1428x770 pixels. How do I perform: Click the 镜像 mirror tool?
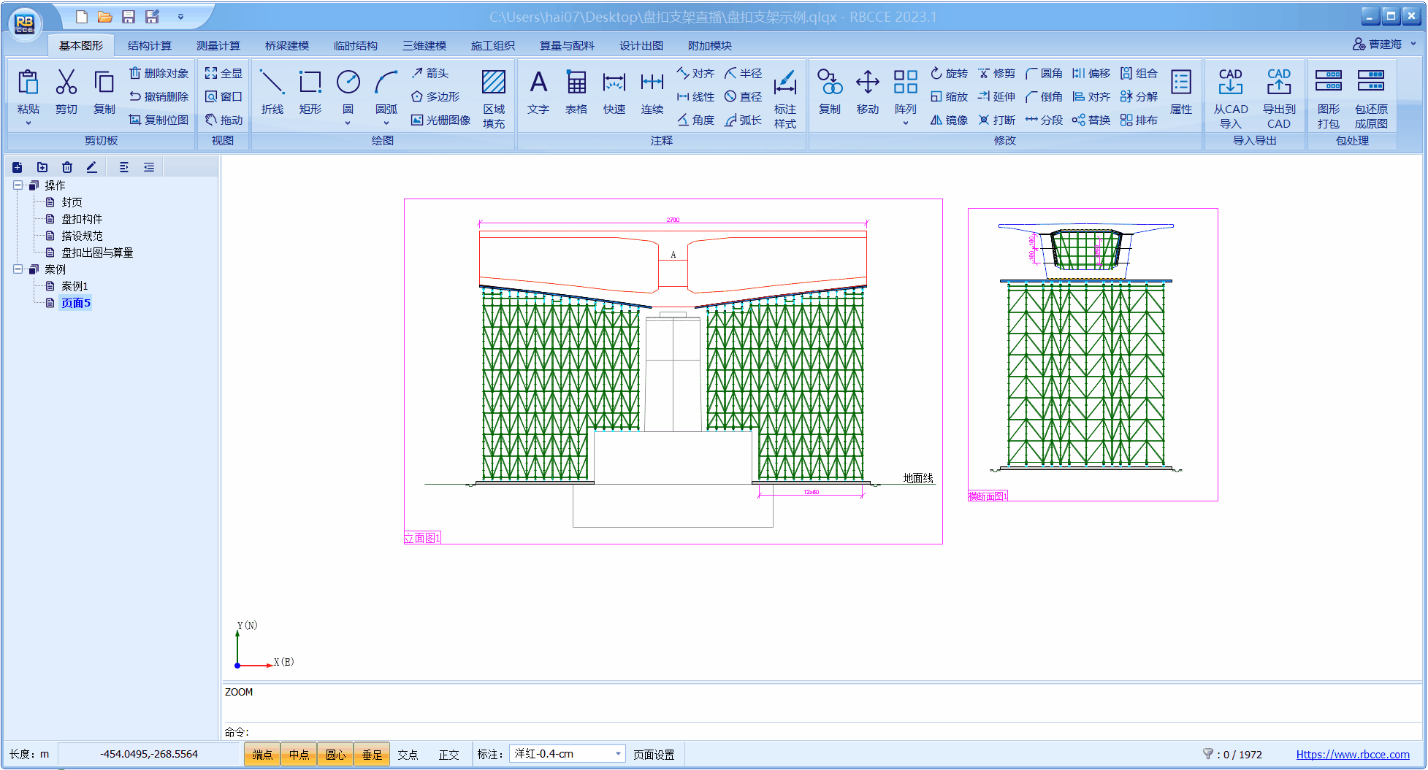tap(949, 120)
